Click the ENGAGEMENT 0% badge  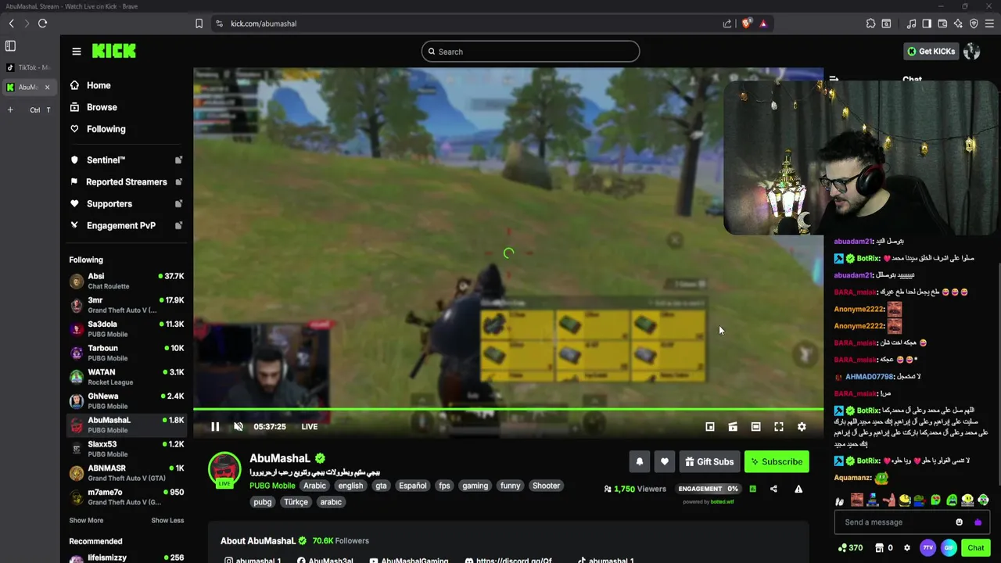point(709,489)
